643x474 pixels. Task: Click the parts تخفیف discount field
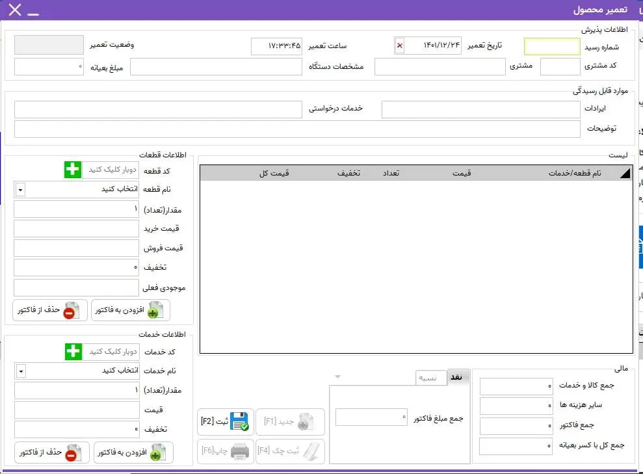coord(76,267)
